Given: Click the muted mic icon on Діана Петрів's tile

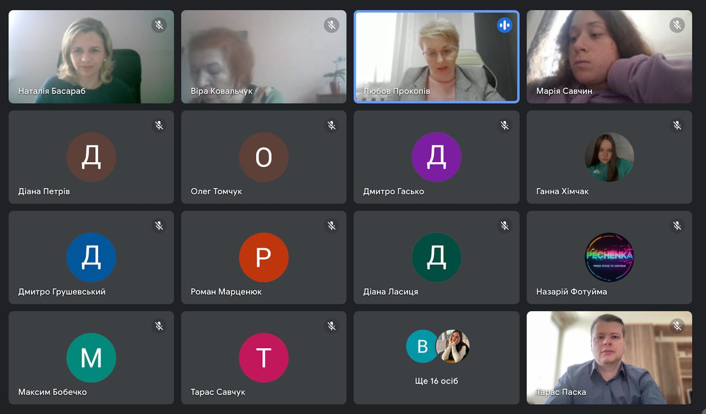Looking at the screenshot, I should (159, 125).
